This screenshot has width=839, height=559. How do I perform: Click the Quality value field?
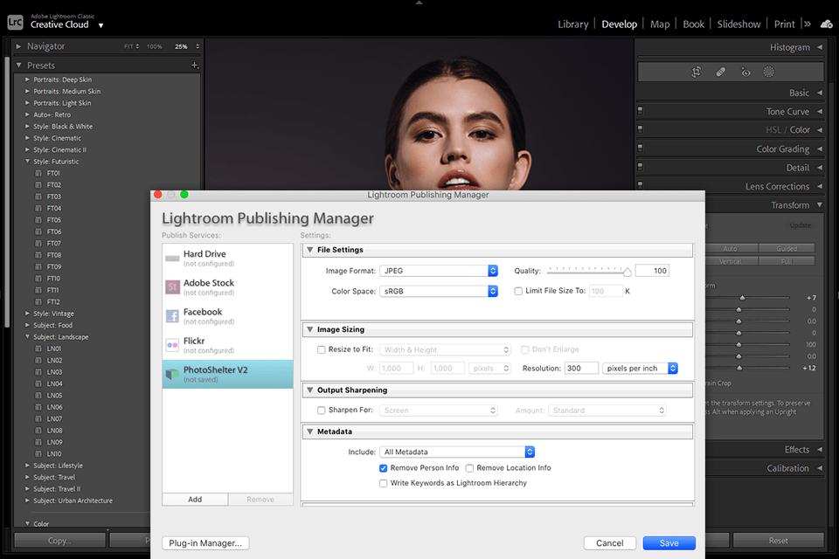(652, 271)
